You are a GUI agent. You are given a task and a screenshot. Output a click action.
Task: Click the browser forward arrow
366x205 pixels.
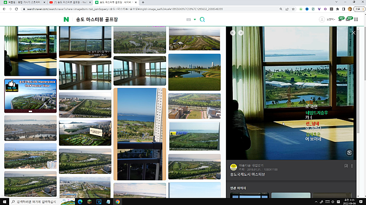10,9
